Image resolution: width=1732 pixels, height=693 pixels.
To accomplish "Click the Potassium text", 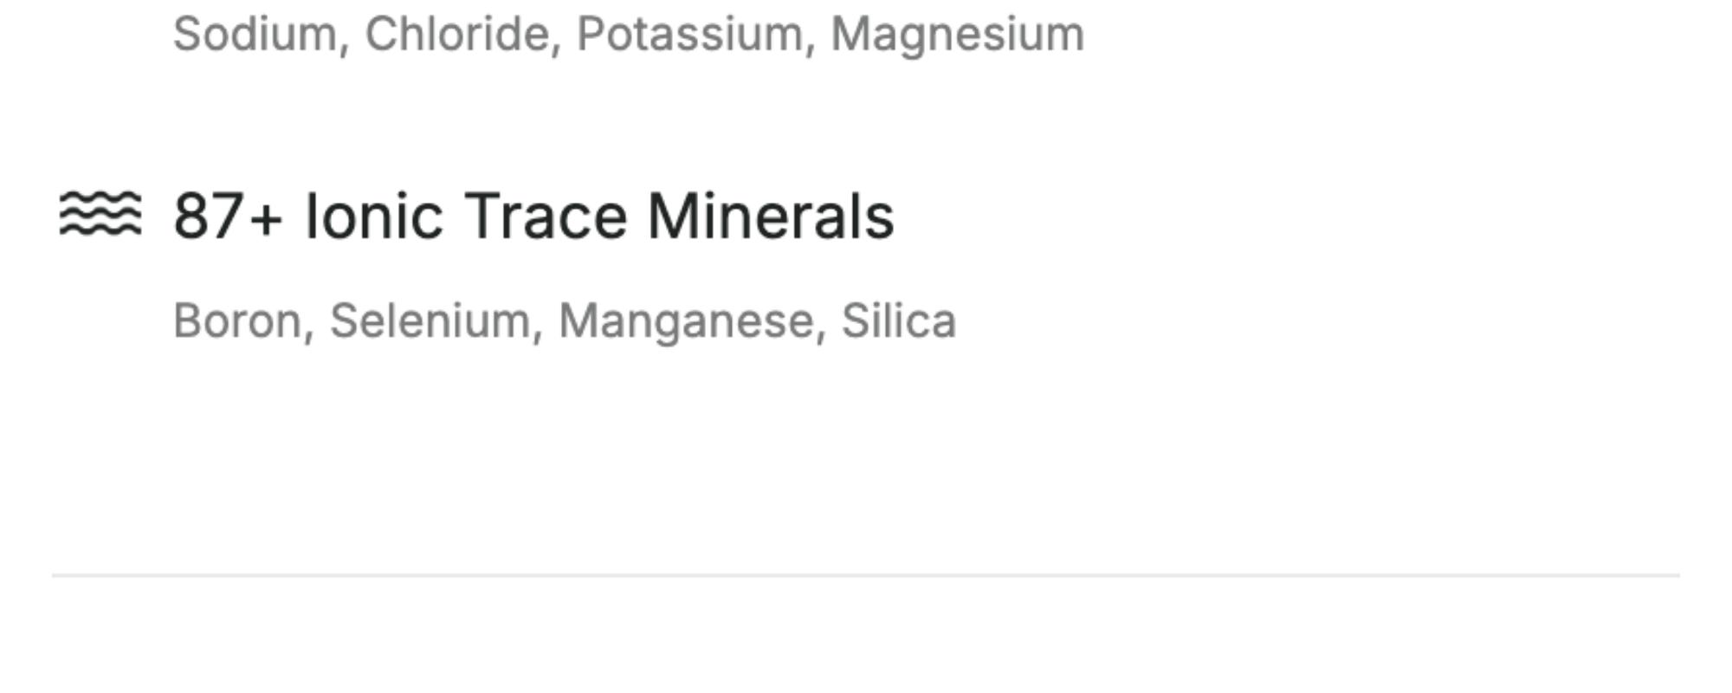I will 689,35.
